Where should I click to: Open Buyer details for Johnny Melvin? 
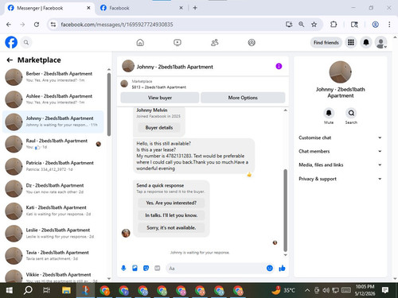(x=159, y=128)
